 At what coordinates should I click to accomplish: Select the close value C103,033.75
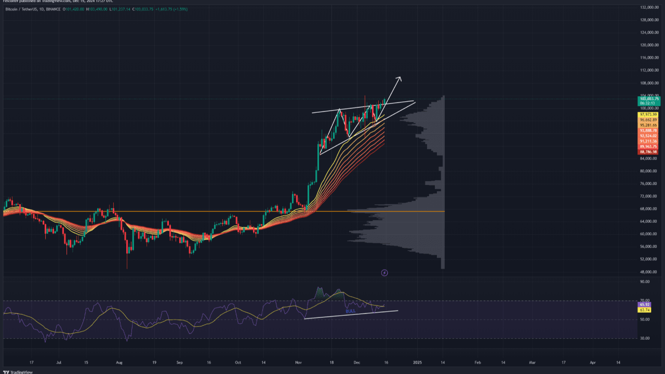coord(143,9)
